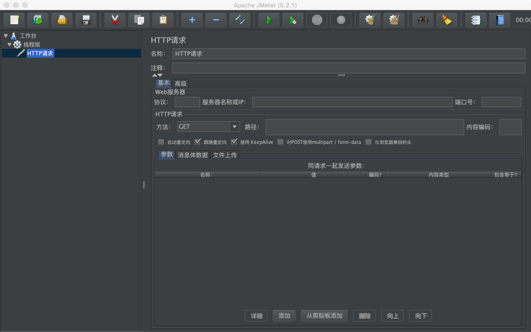Click the Paste clipboard icon
The height and width of the screenshot is (332, 531).
click(x=163, y=20)
